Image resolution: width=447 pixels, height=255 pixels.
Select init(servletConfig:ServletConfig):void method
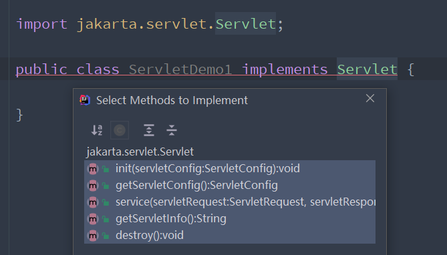click(x=230, y=168)
